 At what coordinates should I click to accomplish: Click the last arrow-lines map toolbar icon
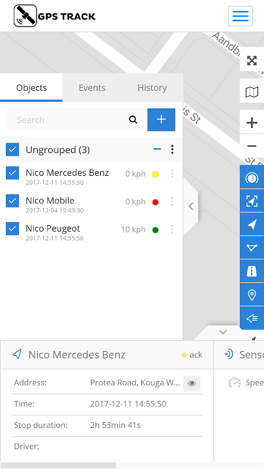pos(252,318)
